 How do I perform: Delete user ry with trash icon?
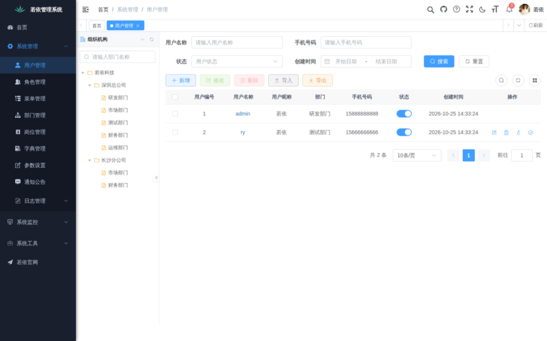[x=506, y=132]
